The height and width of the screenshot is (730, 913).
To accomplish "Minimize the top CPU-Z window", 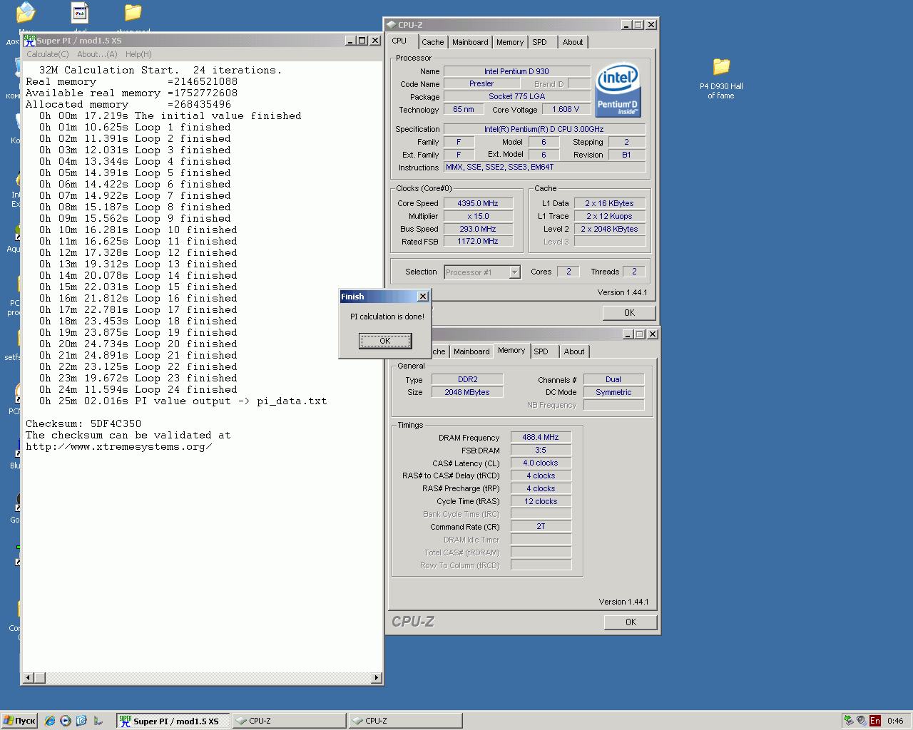I will coord(626,25).
